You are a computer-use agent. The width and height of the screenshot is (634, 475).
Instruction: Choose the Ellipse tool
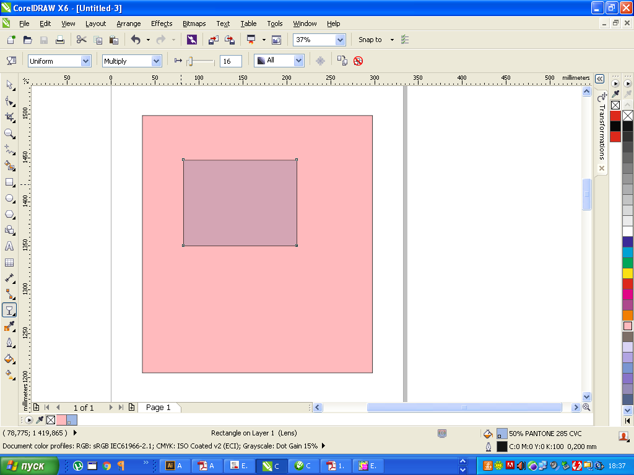10,199
